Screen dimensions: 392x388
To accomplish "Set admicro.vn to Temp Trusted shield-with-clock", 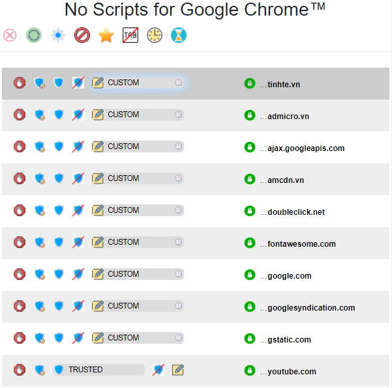I will tap(40, 115).
